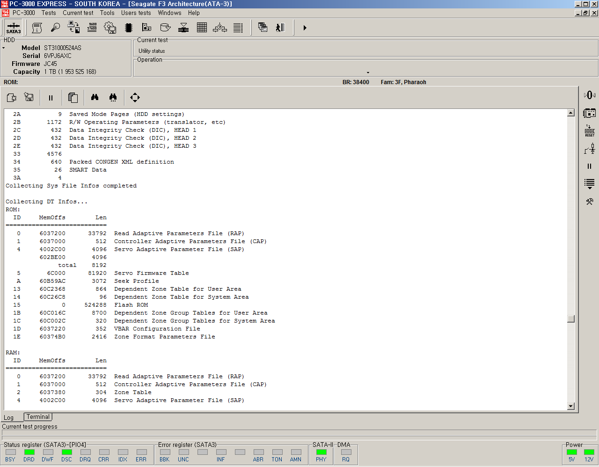The image size is (599, 467).
Task: Click the model value ST31000524AS
Action: point(63,48)
